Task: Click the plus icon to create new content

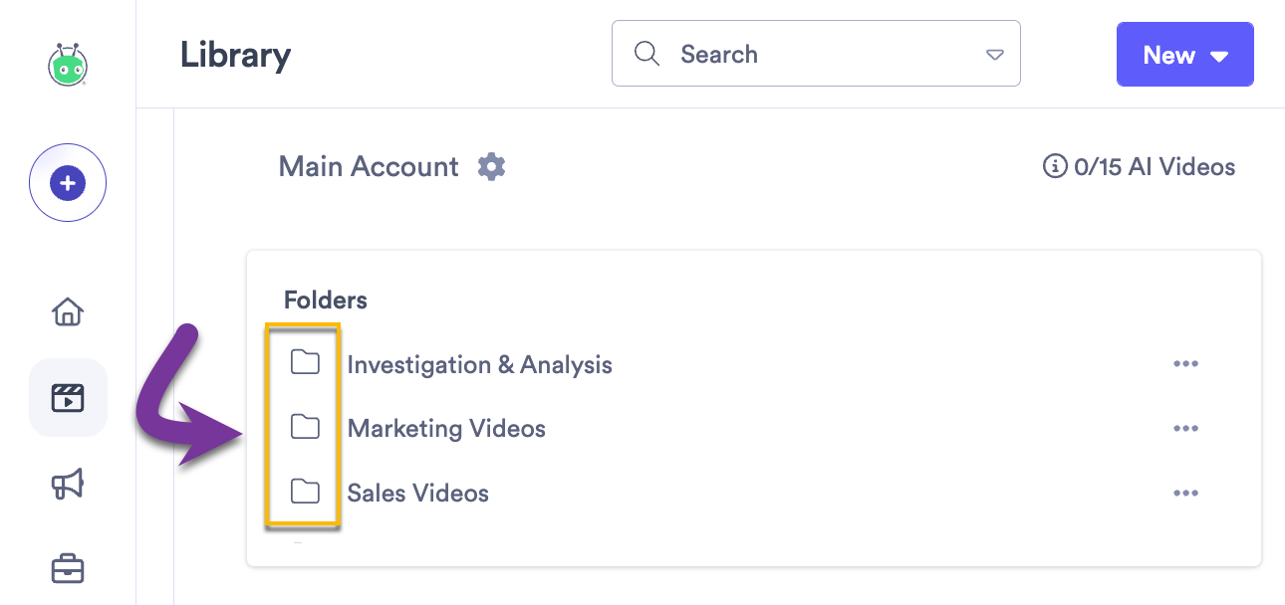Action: (x=67, y=182)
